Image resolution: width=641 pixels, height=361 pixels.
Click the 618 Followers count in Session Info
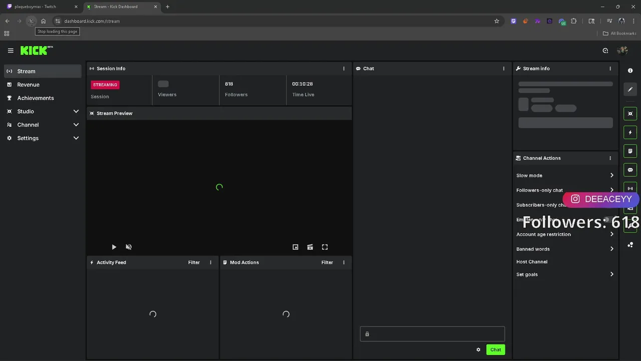point(229,84)
